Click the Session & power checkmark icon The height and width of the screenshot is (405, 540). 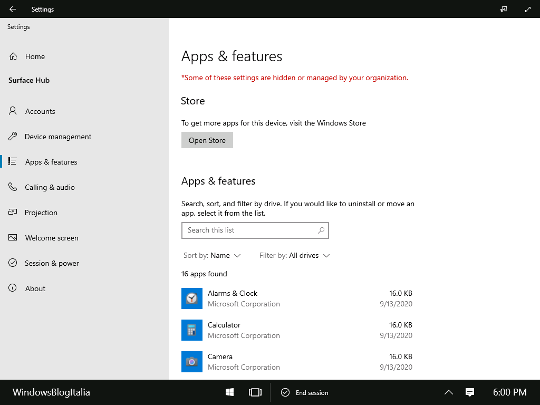coord(13,263)
